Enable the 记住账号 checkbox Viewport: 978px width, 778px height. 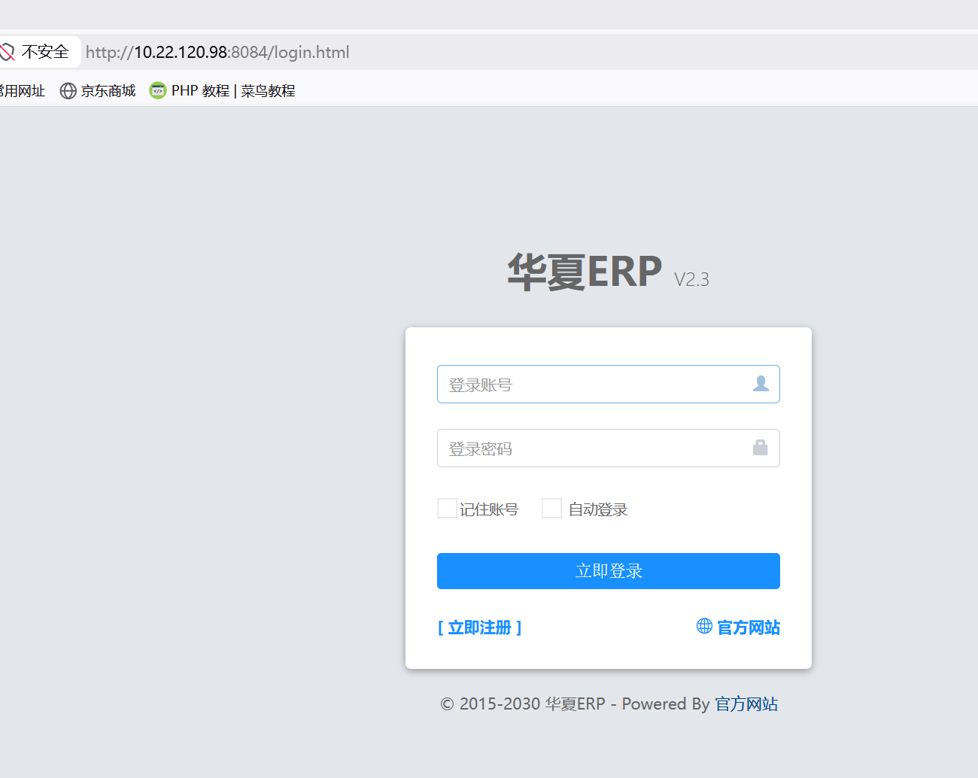pyautogui.click(x=447, y=509)
